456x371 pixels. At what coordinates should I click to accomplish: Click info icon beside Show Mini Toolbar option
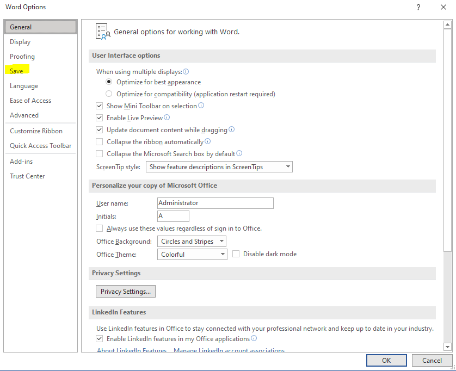(201, 106)
